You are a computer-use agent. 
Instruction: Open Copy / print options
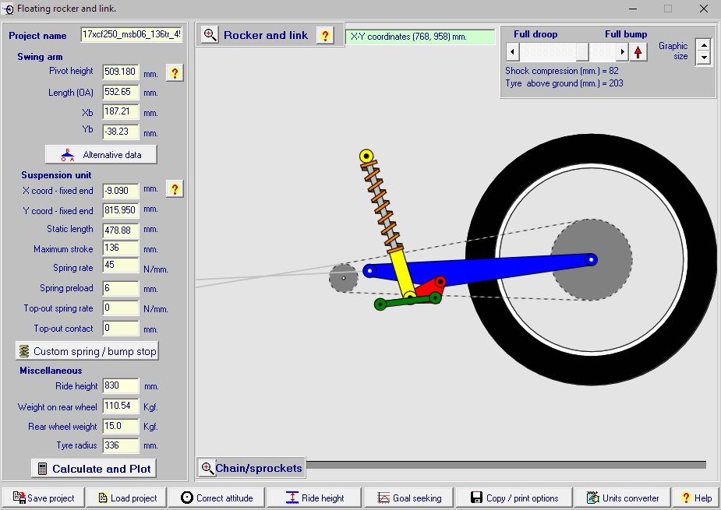pyautogui.click(x=514, y=498)
